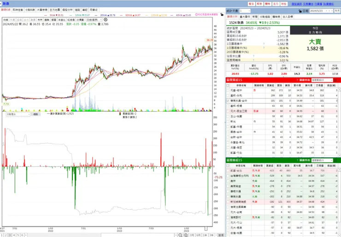Click the question mark in the green 區間賣超15 header
This screenshot has height=237, width=341.
(297, 160)
